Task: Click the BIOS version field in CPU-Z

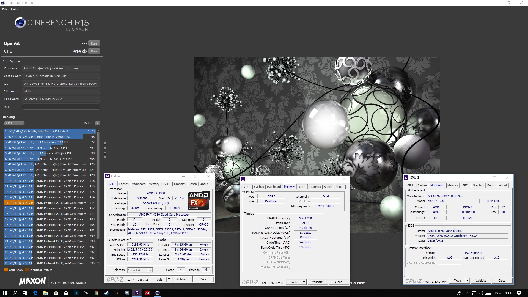Action: pyautogui.click(x=468, y=236)
